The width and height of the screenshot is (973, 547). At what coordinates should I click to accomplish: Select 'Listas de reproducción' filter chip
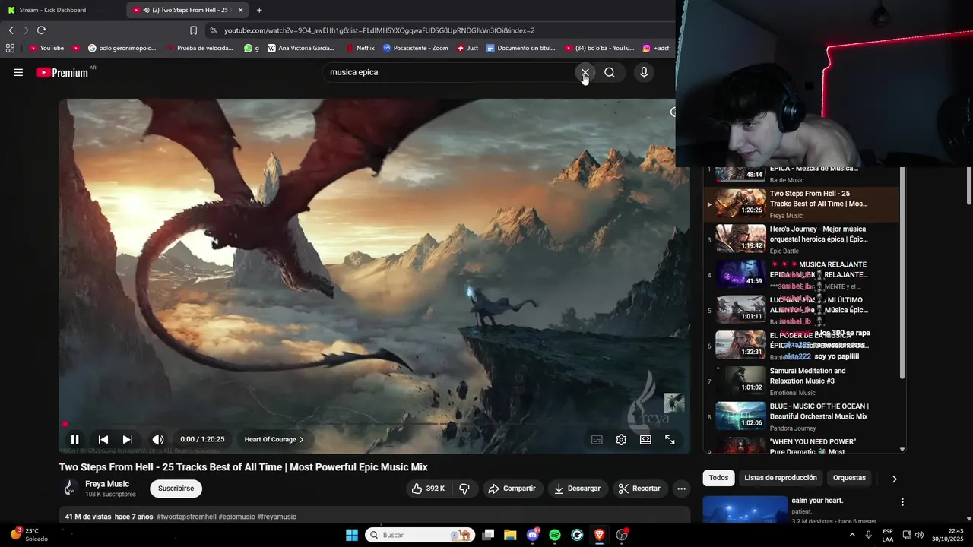click(x=781, y=478)
